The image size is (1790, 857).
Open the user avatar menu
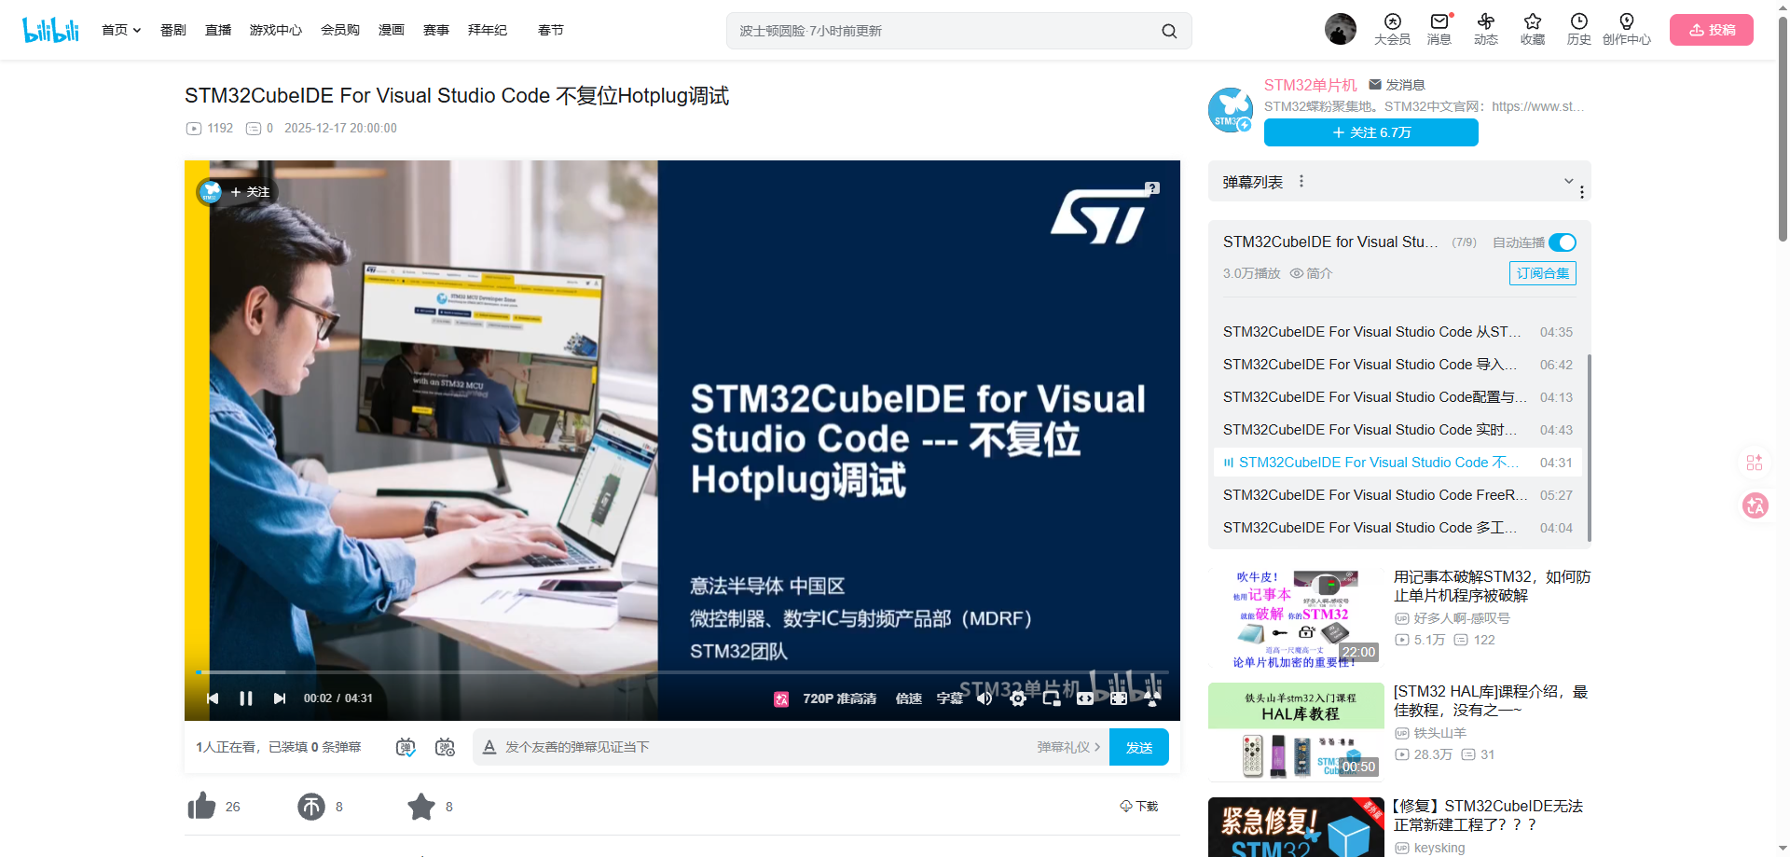[1341, 29]
